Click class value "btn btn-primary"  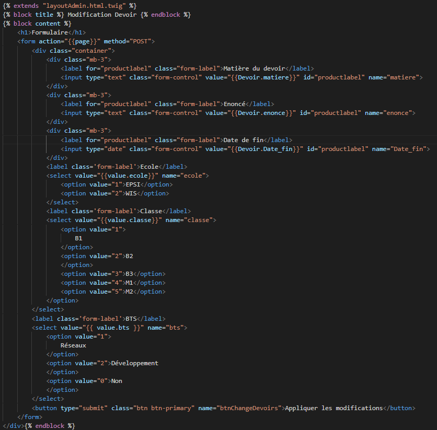(164, 408)
